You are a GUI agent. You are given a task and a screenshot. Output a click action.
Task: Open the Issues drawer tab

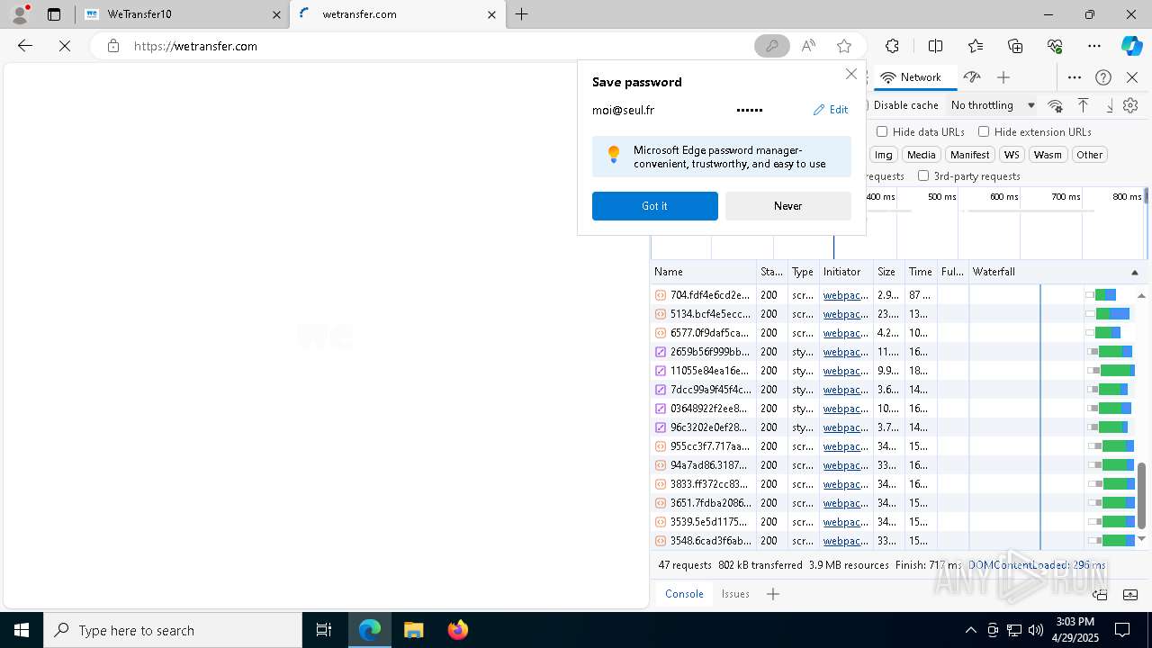coord(735,594)
